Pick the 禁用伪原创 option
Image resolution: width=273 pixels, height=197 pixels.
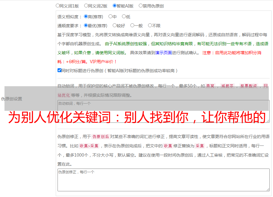[141, 5]
